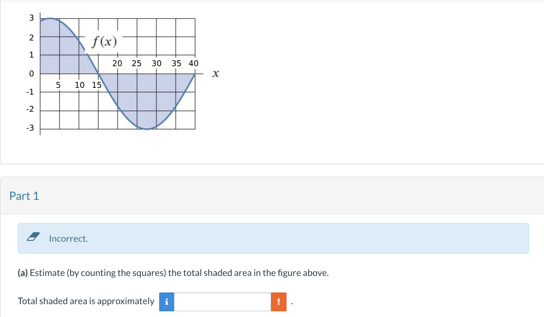Click the f(x) label on the graph
The width and height of the screenshot is (544, 317).
click(x=104, y=41)
